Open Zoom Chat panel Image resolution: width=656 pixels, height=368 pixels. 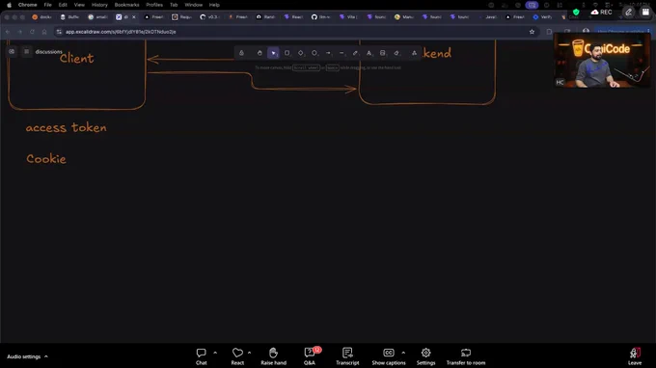pyautogui.click(x=202, y=356)
